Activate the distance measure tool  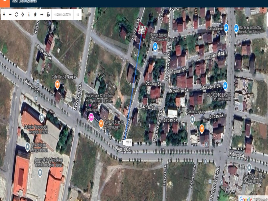(42, 14)
